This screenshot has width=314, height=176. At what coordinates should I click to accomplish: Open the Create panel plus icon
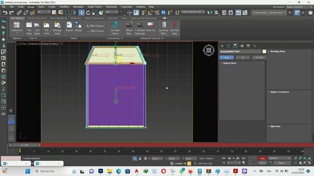pos(222,46)
